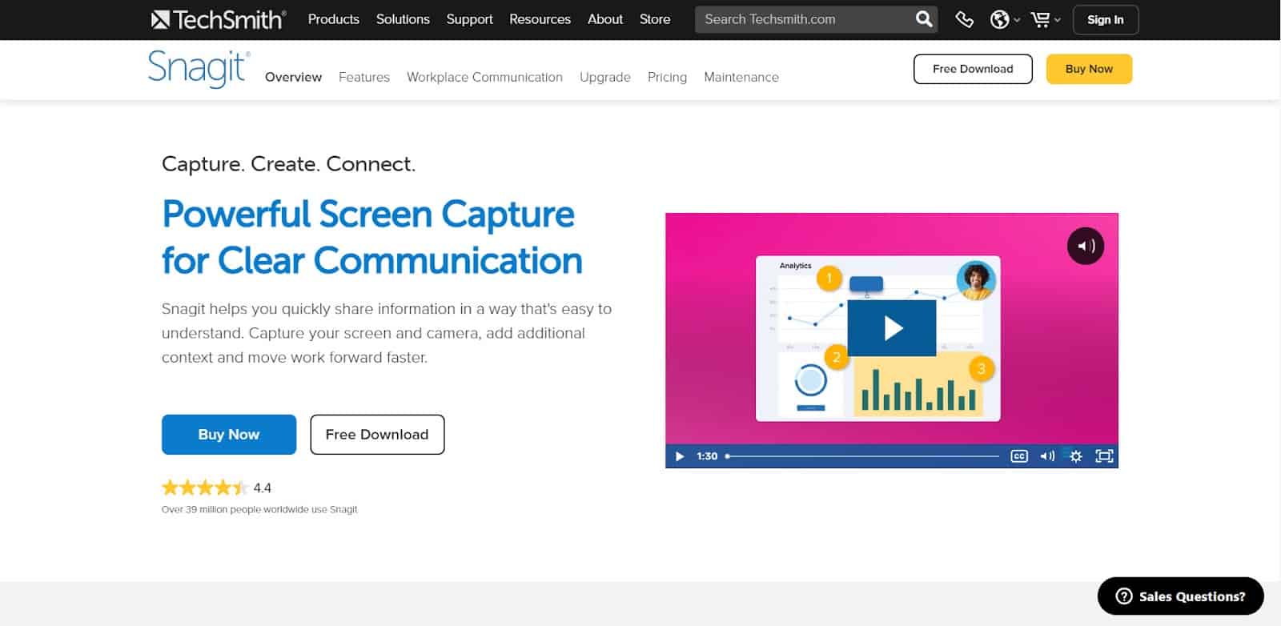The height and width of the screenshot is (626, 1281).
Task: Click header Free Download button
Action: (973, 69)
